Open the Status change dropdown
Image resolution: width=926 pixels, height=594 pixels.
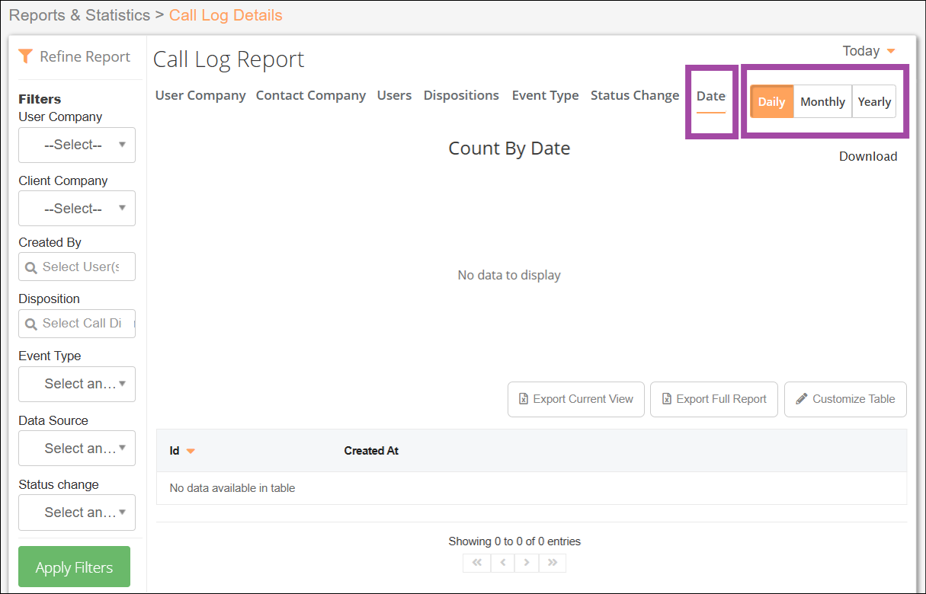point(77,513)
